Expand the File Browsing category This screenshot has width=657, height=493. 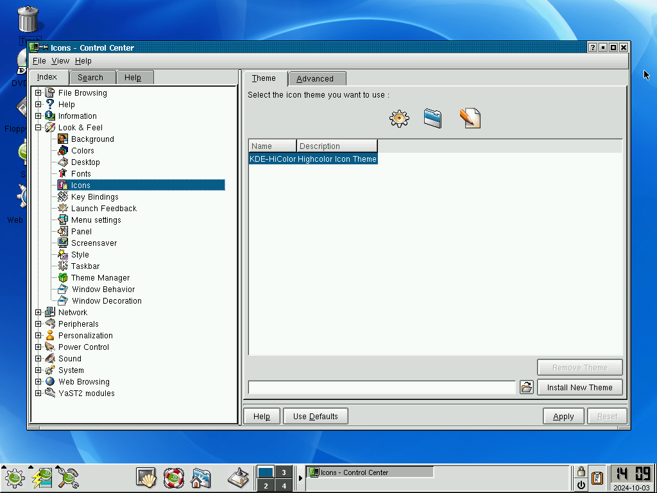(38, 92)
